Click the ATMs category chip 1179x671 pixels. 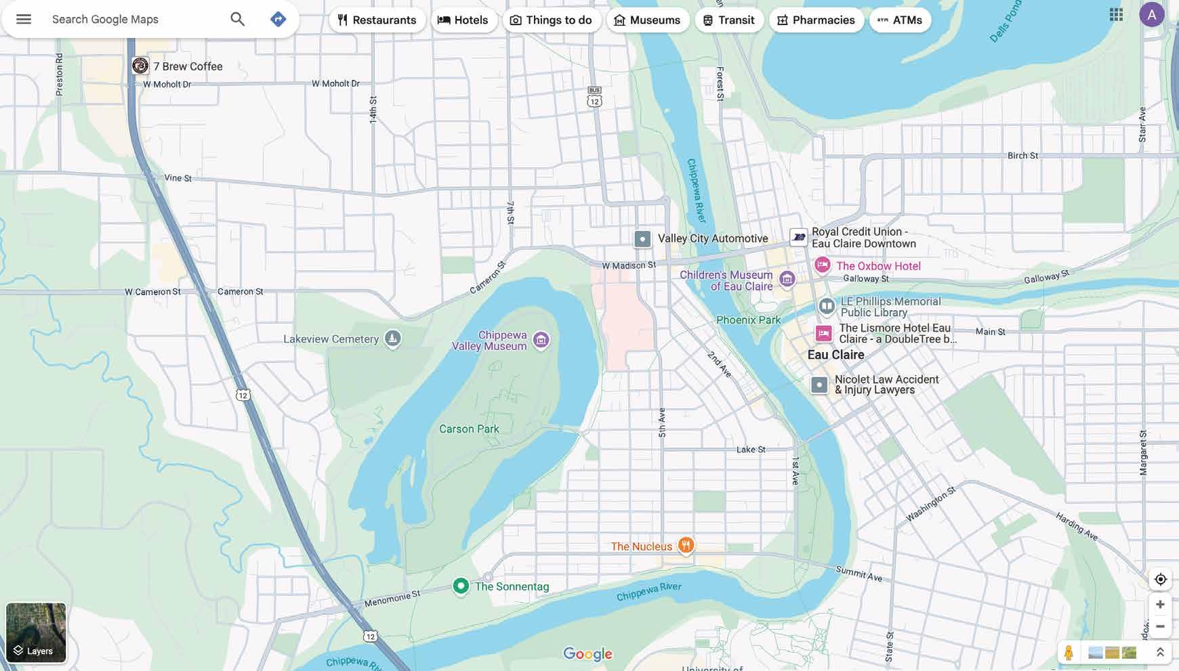coord(901,20)
